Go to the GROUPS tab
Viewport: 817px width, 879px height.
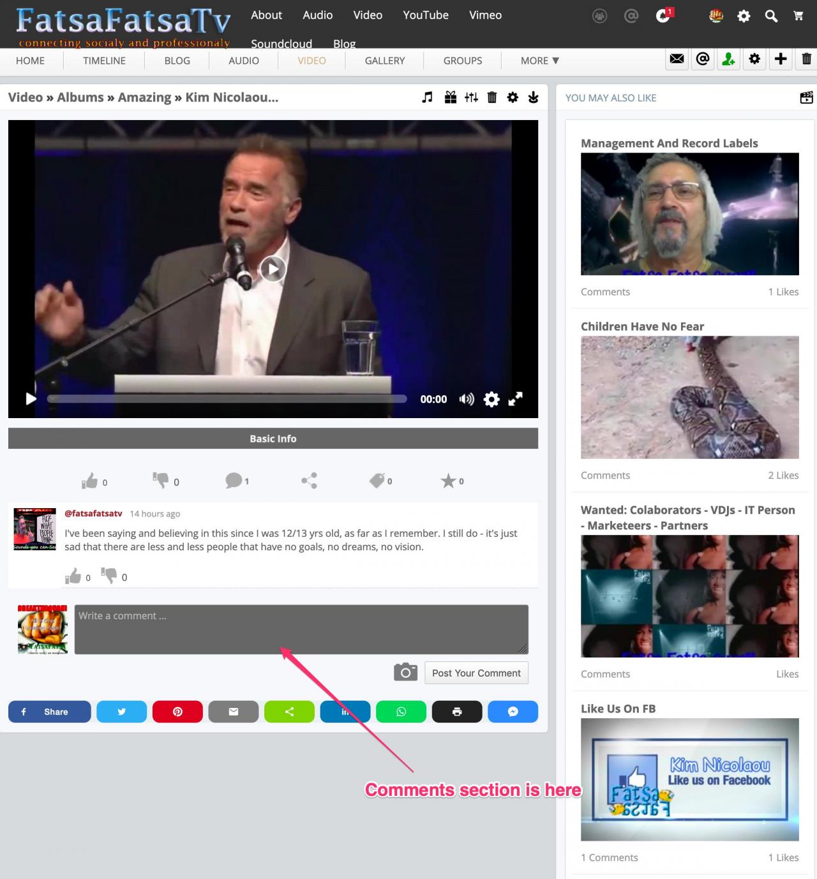pos(463,61)
